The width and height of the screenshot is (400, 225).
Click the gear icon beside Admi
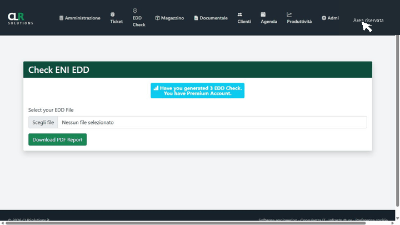(324, 18)
